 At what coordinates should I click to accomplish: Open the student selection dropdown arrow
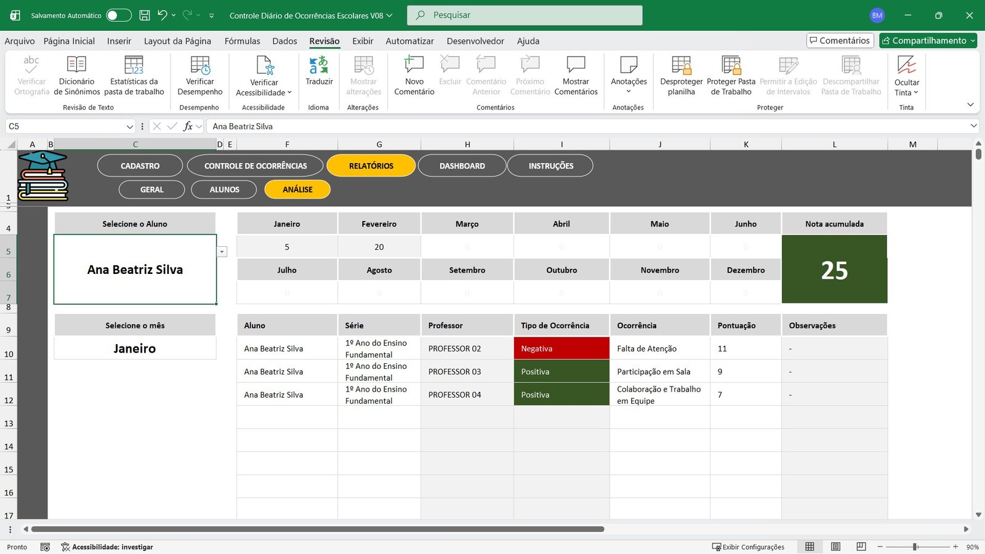[222, 252]
